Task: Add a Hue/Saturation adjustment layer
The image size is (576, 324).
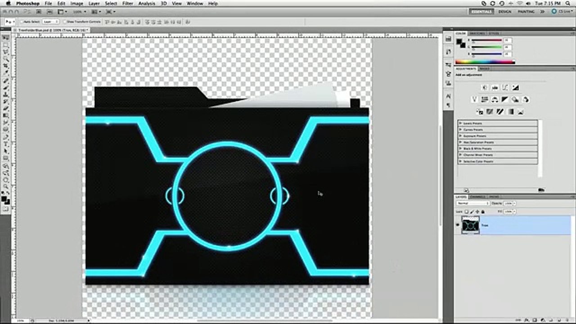Action: click(x=485, y=99)
